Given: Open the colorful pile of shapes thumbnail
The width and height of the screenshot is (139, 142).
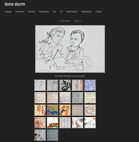Looking at the screenshot, I should pos(52,123).
